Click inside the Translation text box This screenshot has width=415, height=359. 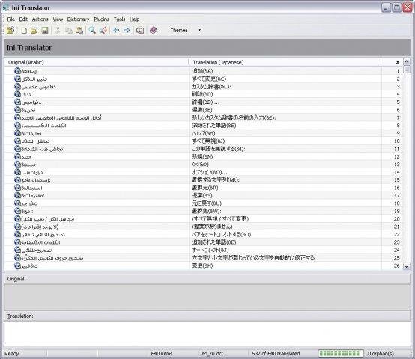tap(207, 334)
